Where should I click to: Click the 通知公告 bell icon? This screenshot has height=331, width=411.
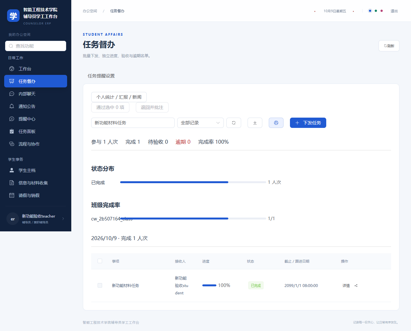click(x=12, y=106)
